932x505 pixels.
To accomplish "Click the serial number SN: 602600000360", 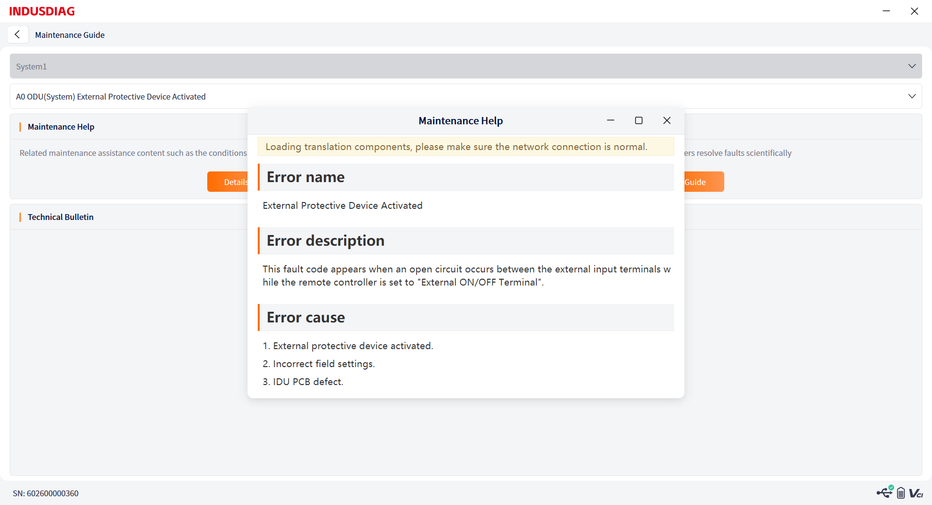I will coord(46,493).
